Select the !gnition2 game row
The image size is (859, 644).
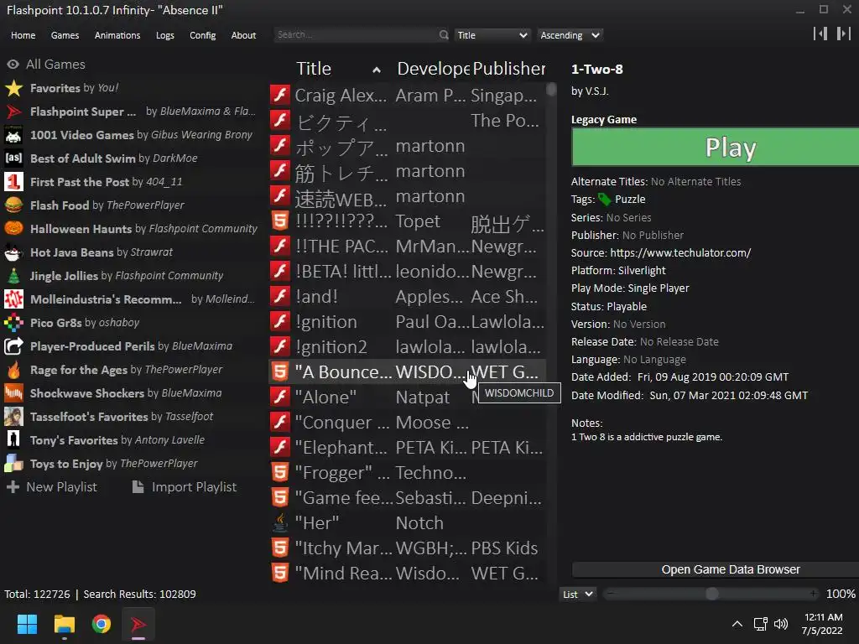408,346
